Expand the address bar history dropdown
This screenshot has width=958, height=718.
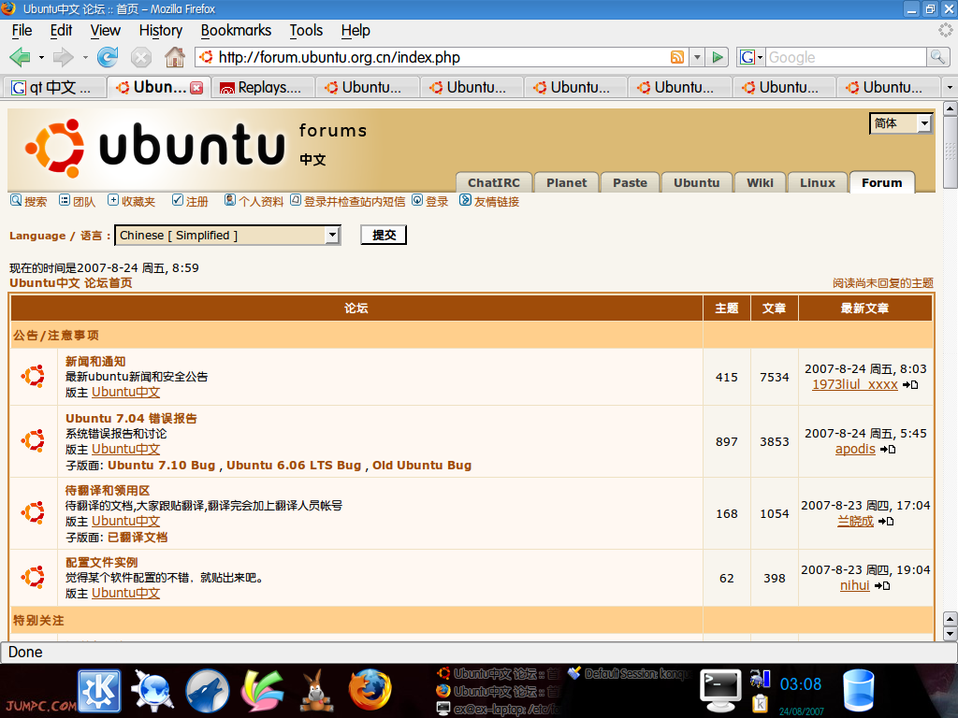point(697,57)
